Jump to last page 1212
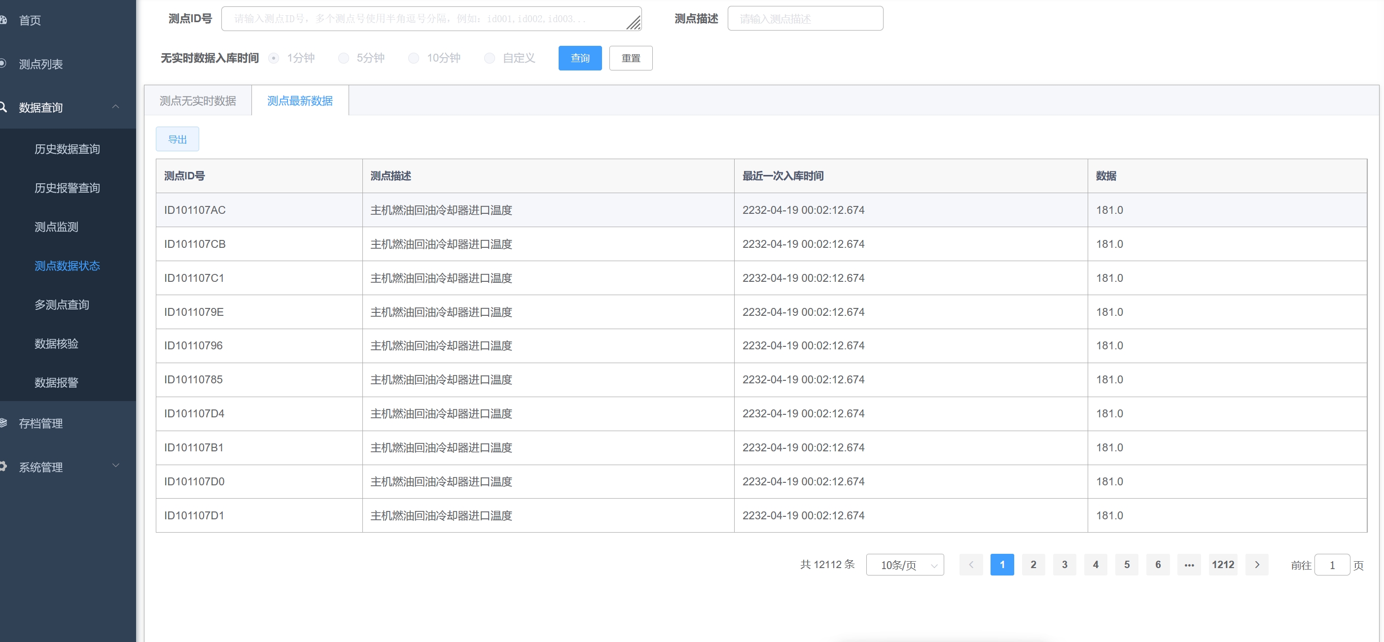1384x642 pixels. pyautogui.click(x=1223, y=564)
